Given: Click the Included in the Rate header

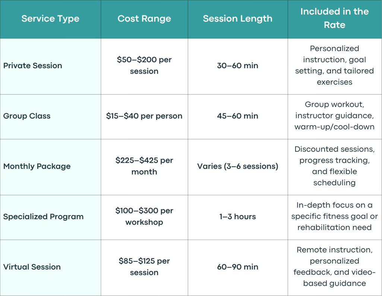Looking at the screenshot, I should pos(335,19).
